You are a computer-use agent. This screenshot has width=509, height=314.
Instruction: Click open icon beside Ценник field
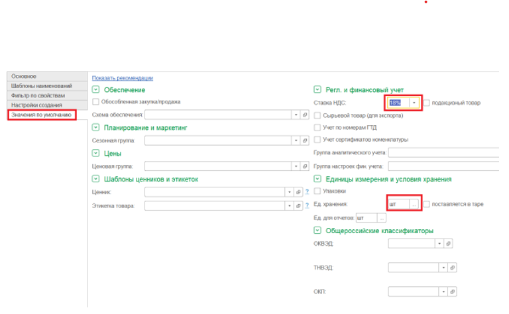298,191
